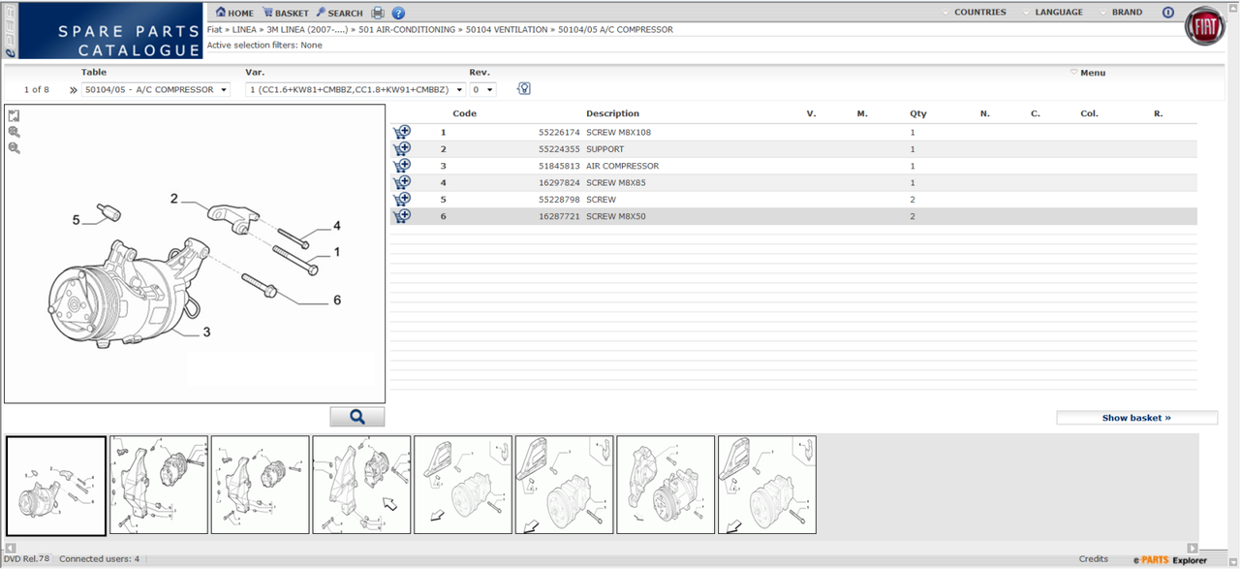The width and height of the screenshot is (1240, 569).
Task: Add part 55228798 SCREW to basket via cart icon
Action: point(401,199)
